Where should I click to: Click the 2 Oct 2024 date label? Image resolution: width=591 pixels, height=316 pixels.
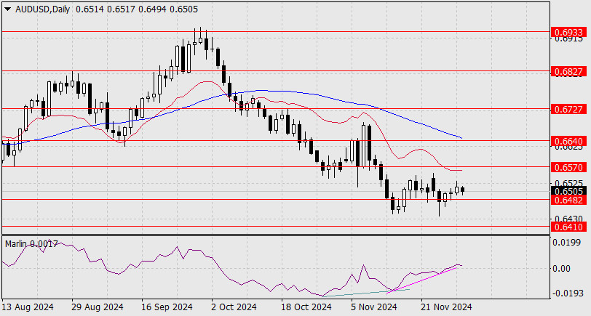pos(234,307)
